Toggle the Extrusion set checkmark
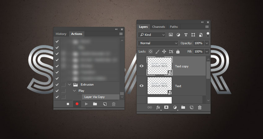 (57, 84)
